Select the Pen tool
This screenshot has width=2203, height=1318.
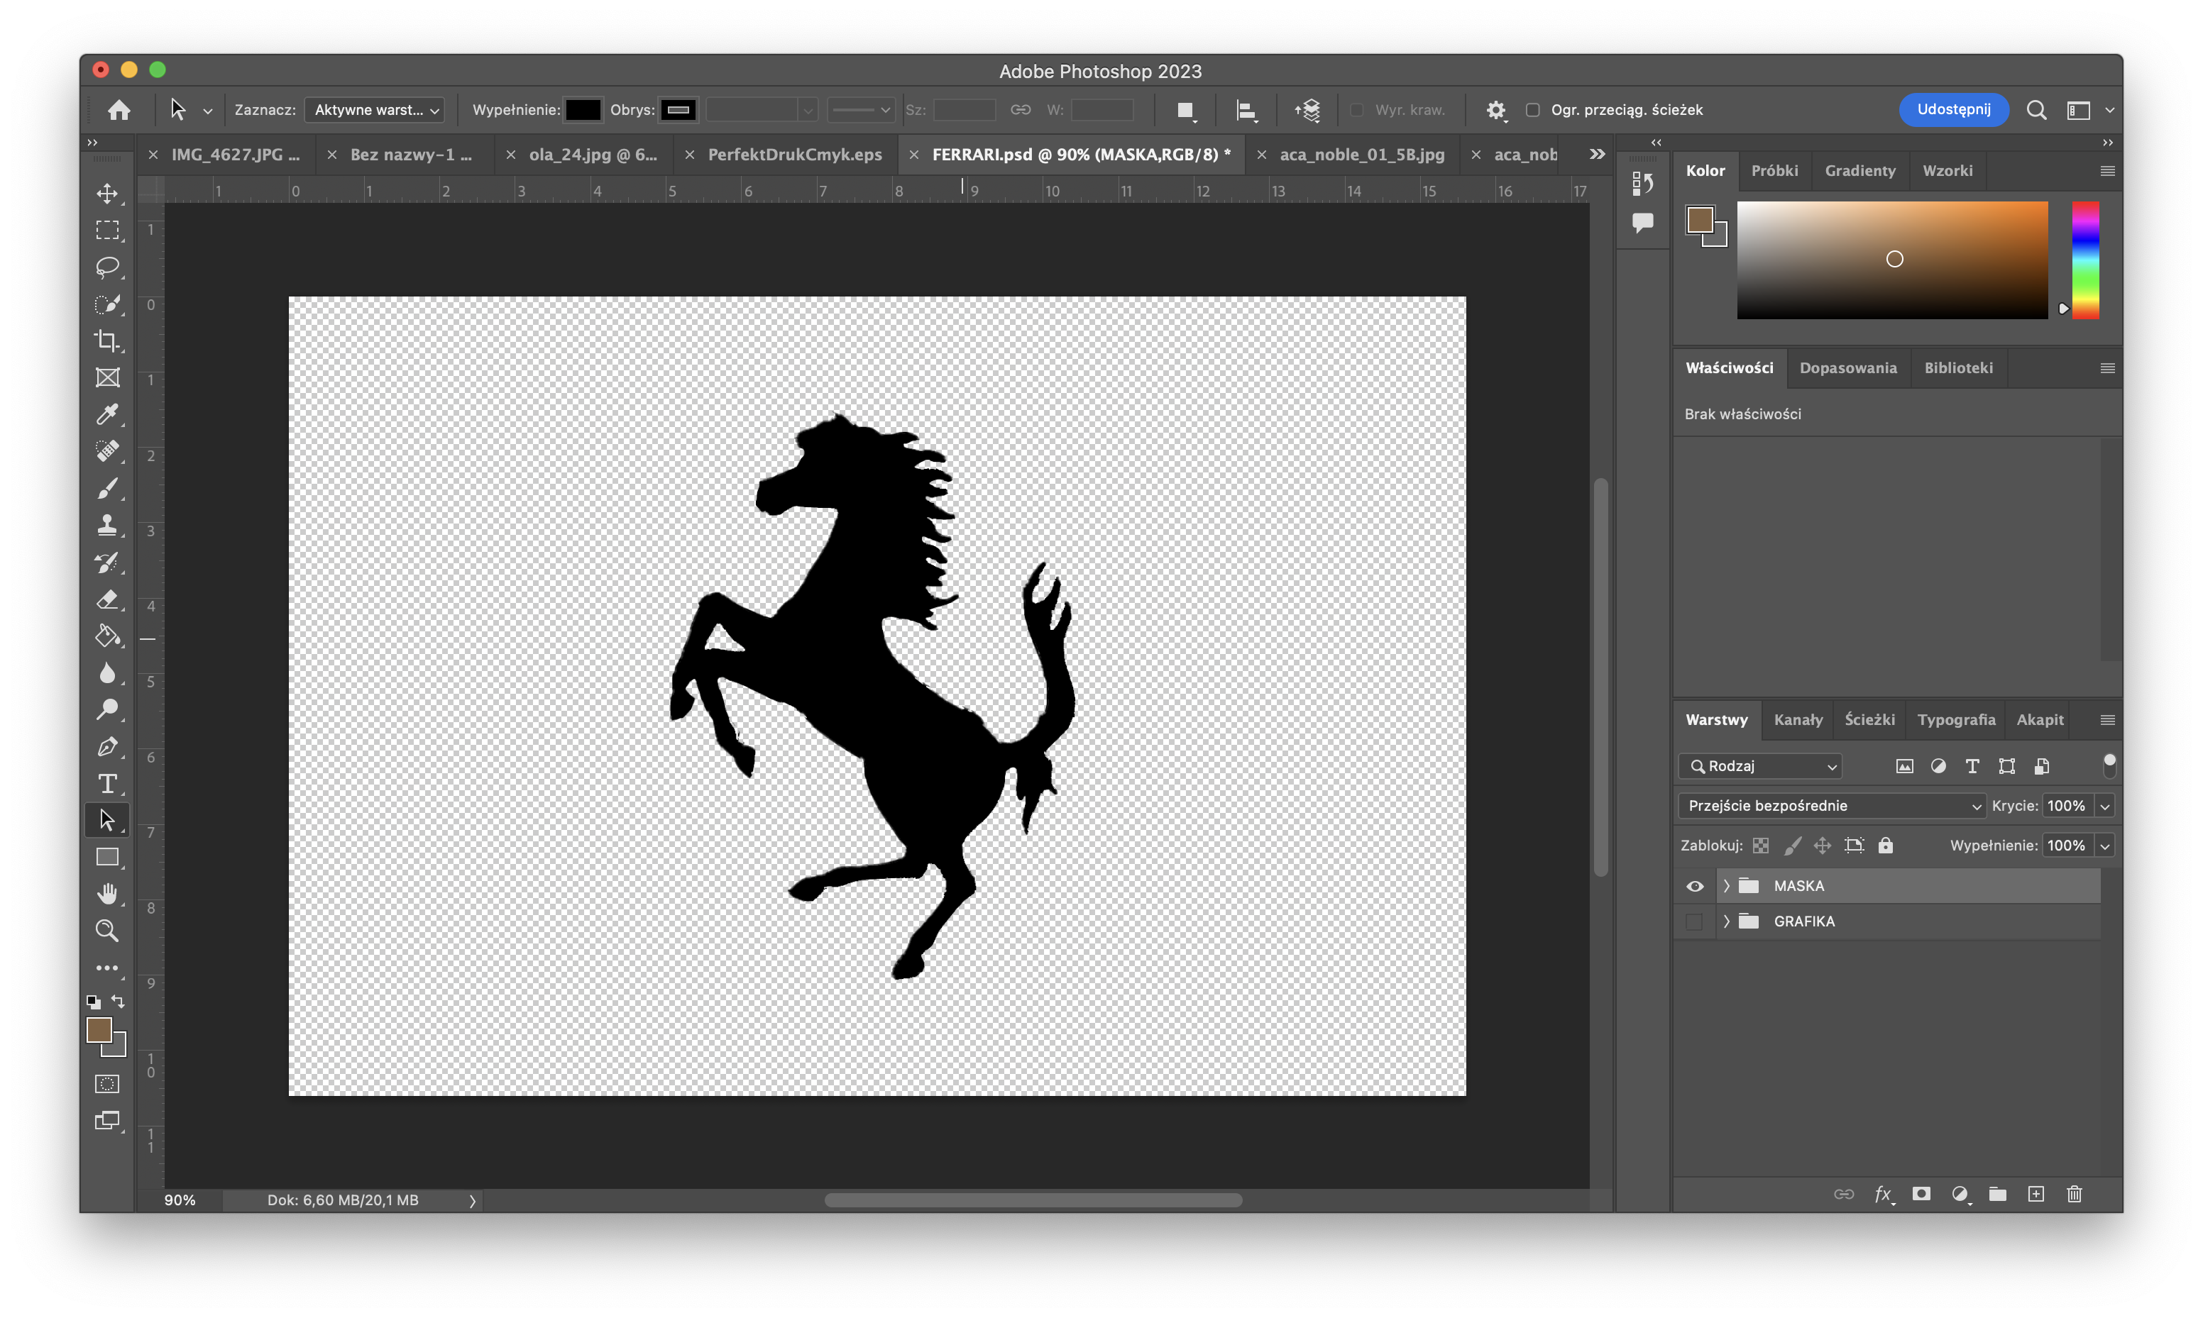(x=107, y=747)
